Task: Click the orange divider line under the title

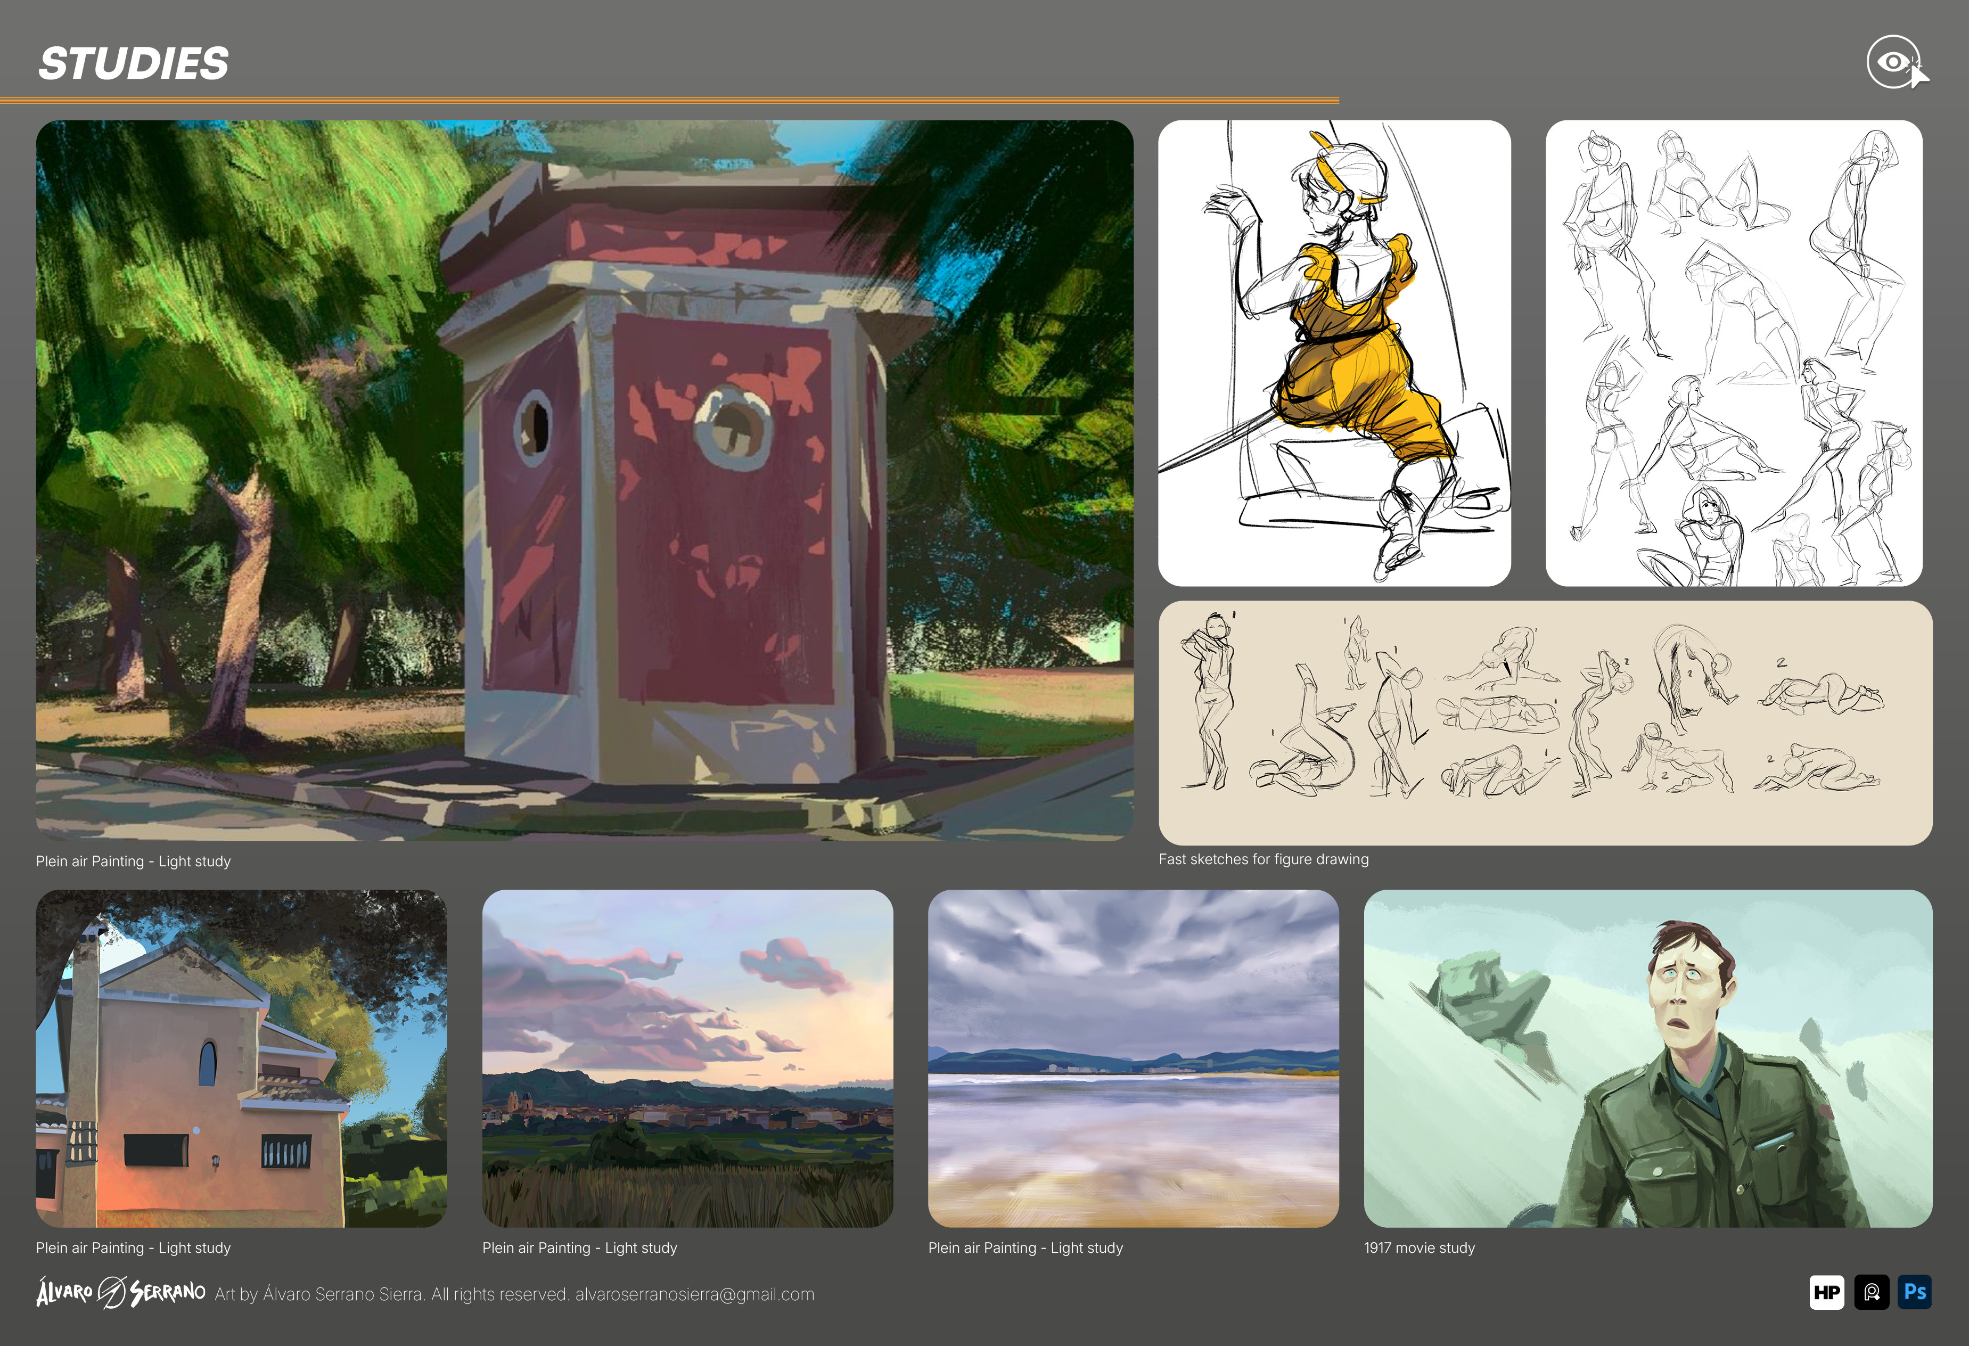Action: [x=669, y=100]
